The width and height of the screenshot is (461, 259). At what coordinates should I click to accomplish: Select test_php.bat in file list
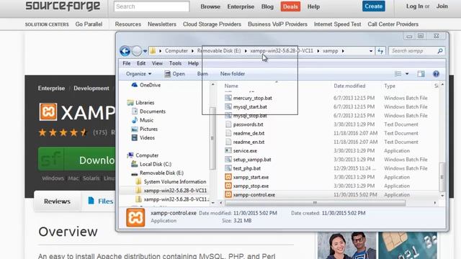click(x=246, y=168)
